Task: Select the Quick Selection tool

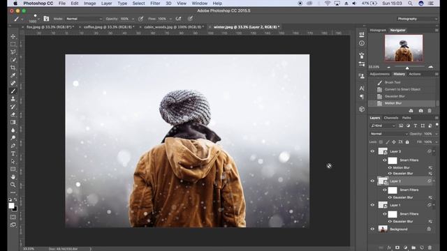Action: click(13, 60)
